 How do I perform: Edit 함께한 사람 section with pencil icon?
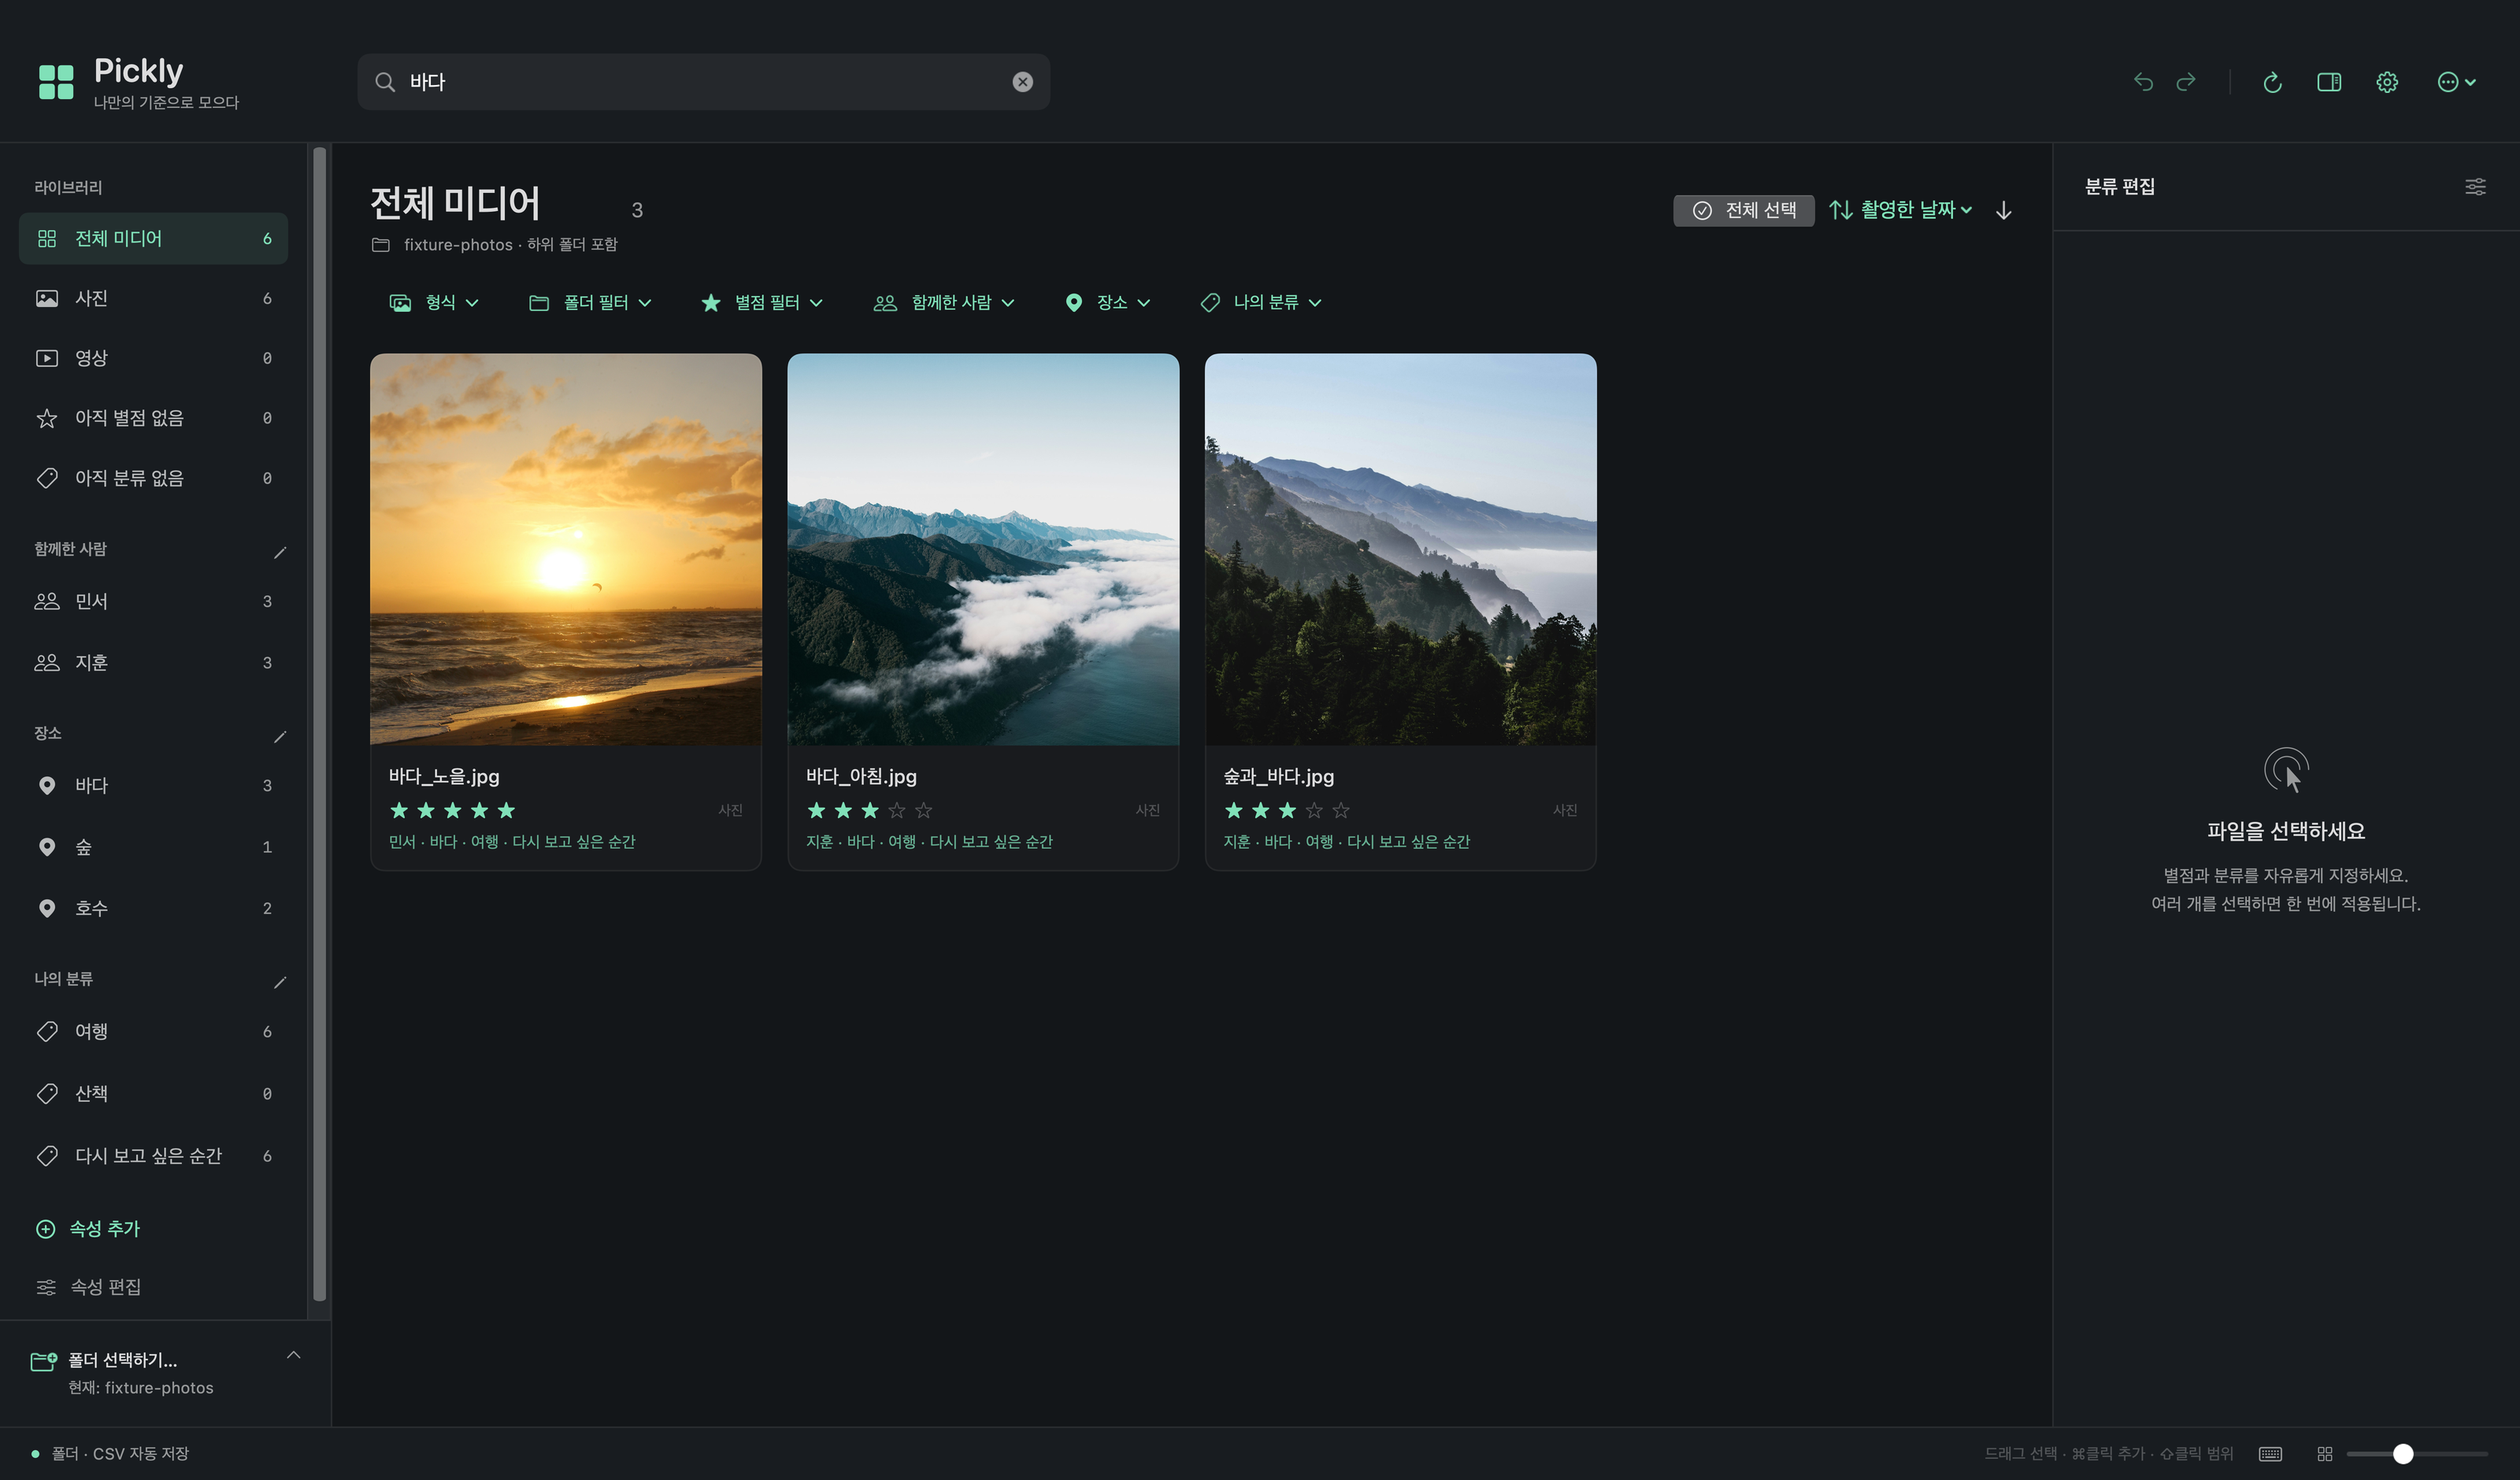280,552
